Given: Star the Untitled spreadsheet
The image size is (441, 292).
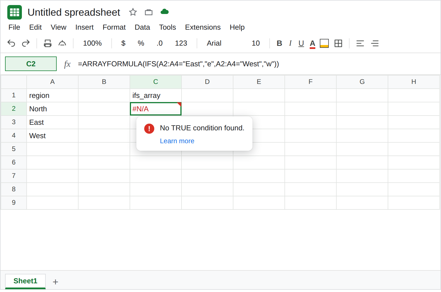Looking at the screenshot, I should click(133, 12).
